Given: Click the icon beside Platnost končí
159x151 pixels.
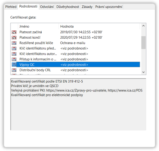Looking at the screenshot, I should point(14,38).
